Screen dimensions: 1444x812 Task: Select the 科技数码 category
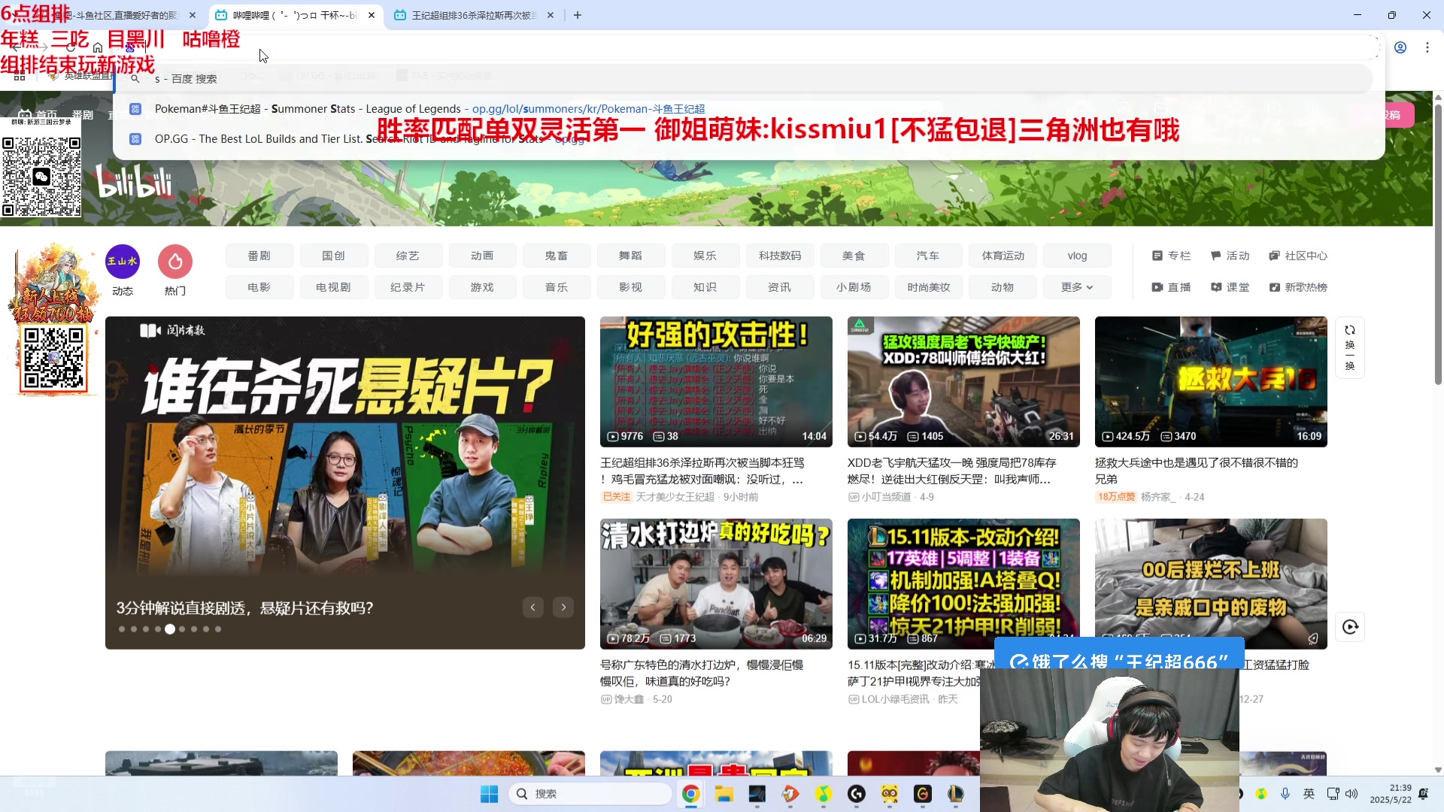click(780, 256)
